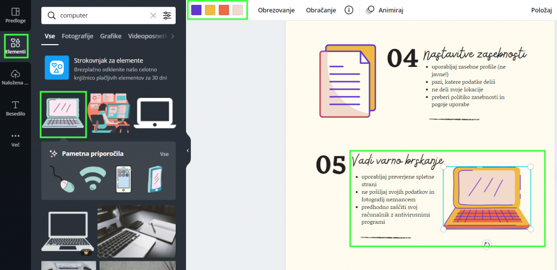Click the rotate handle below laptop
557x270 pixels.
(x=487, y=244)
